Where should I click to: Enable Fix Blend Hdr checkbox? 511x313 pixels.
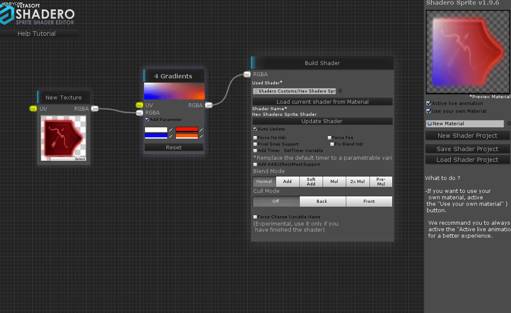332,144
